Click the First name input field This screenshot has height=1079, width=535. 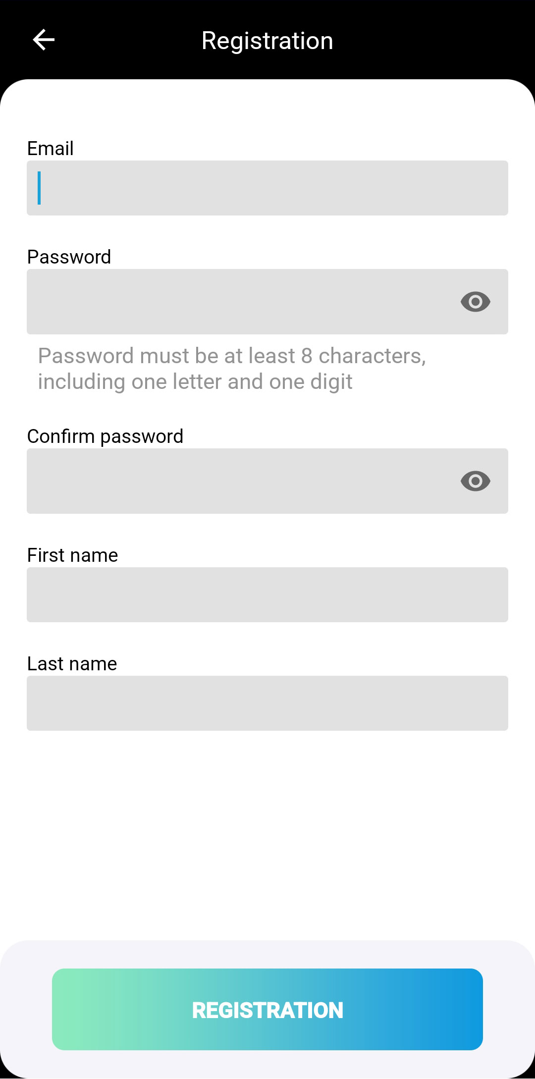click(x=267, y=594)
